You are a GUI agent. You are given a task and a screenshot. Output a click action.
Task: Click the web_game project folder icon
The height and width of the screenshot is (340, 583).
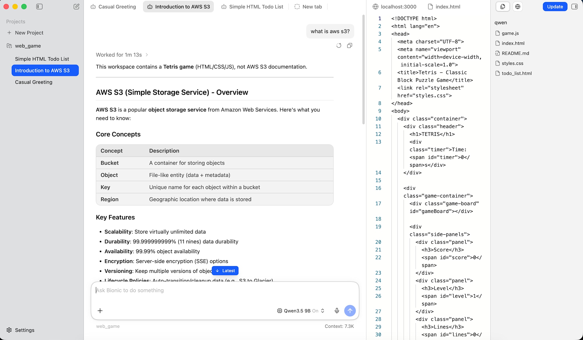pyautogui.click(x=9, y=46)
